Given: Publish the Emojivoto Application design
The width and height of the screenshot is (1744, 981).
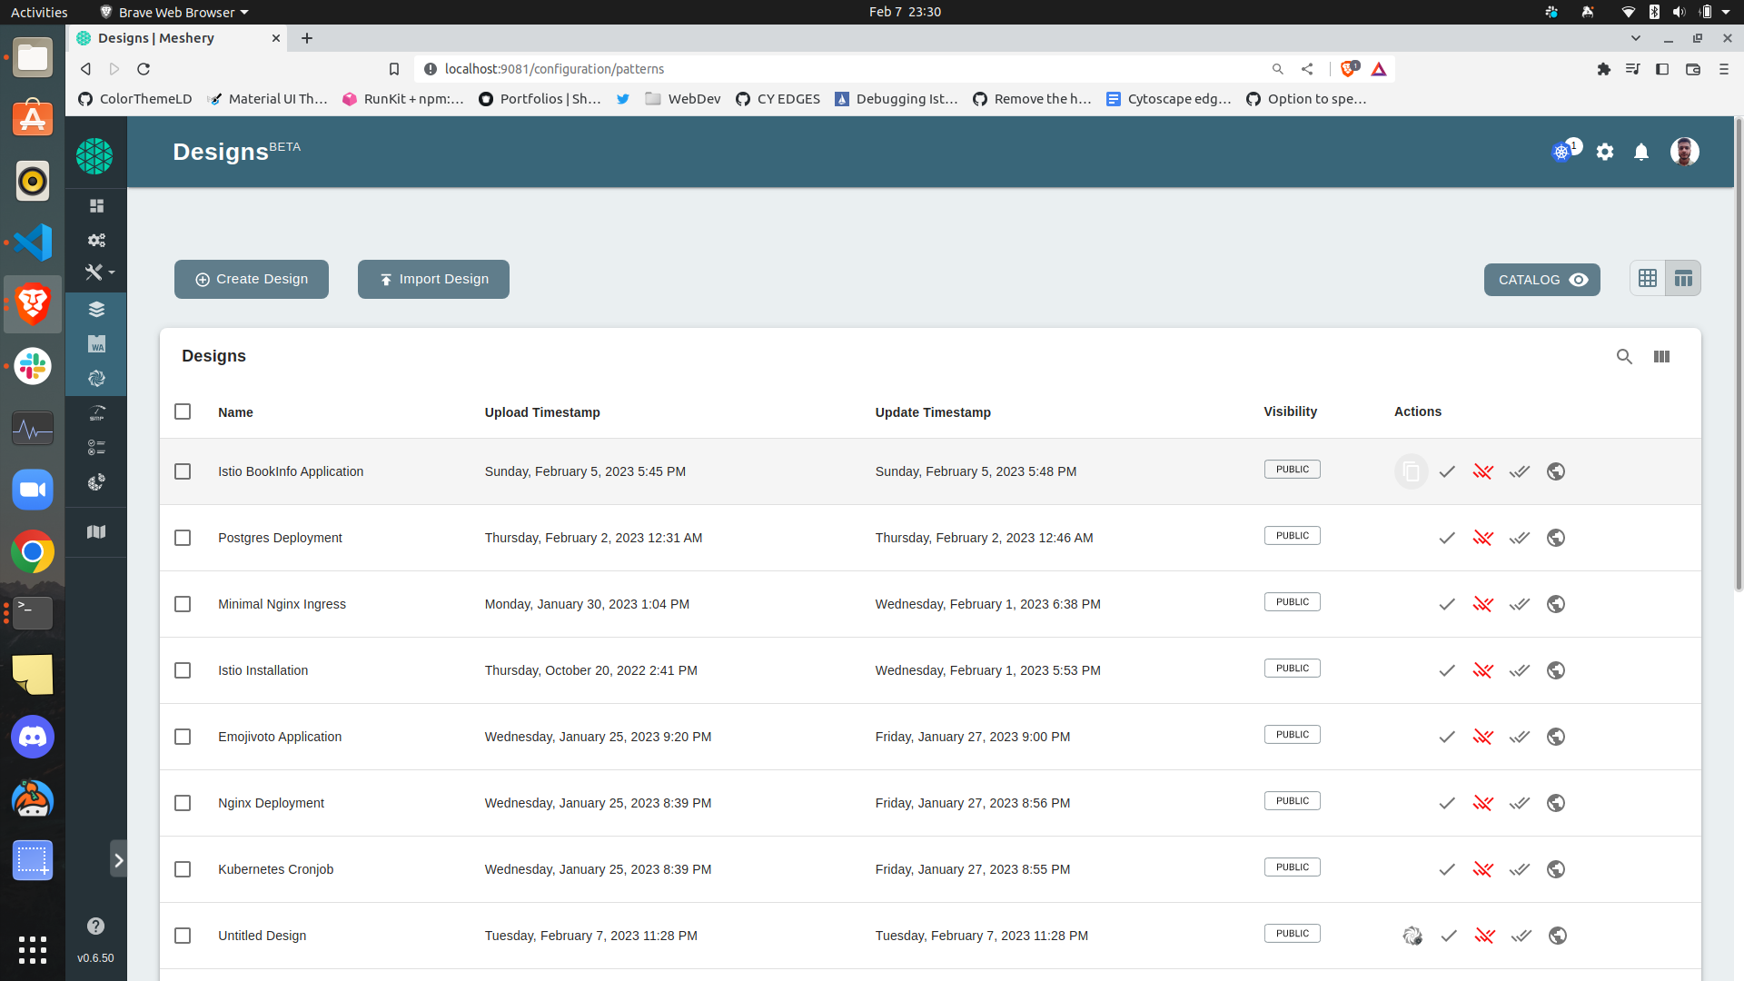Looking at the screenshot, I should click(1556, 737).
